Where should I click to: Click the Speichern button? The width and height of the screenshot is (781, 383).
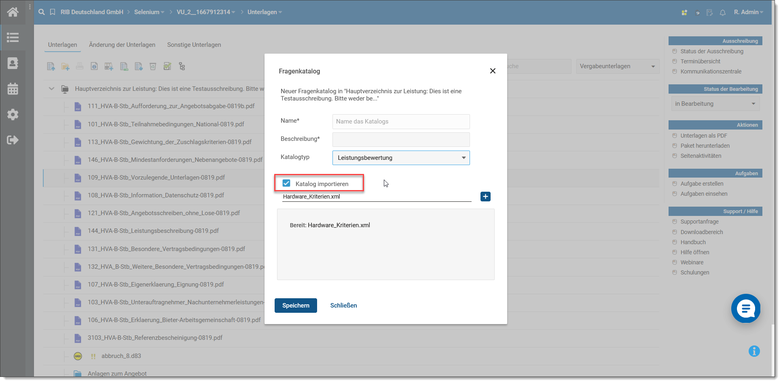pyautogui.click(x=296, y=306)
